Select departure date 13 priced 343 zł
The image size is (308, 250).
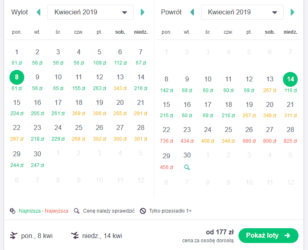(x=120, y=82)
